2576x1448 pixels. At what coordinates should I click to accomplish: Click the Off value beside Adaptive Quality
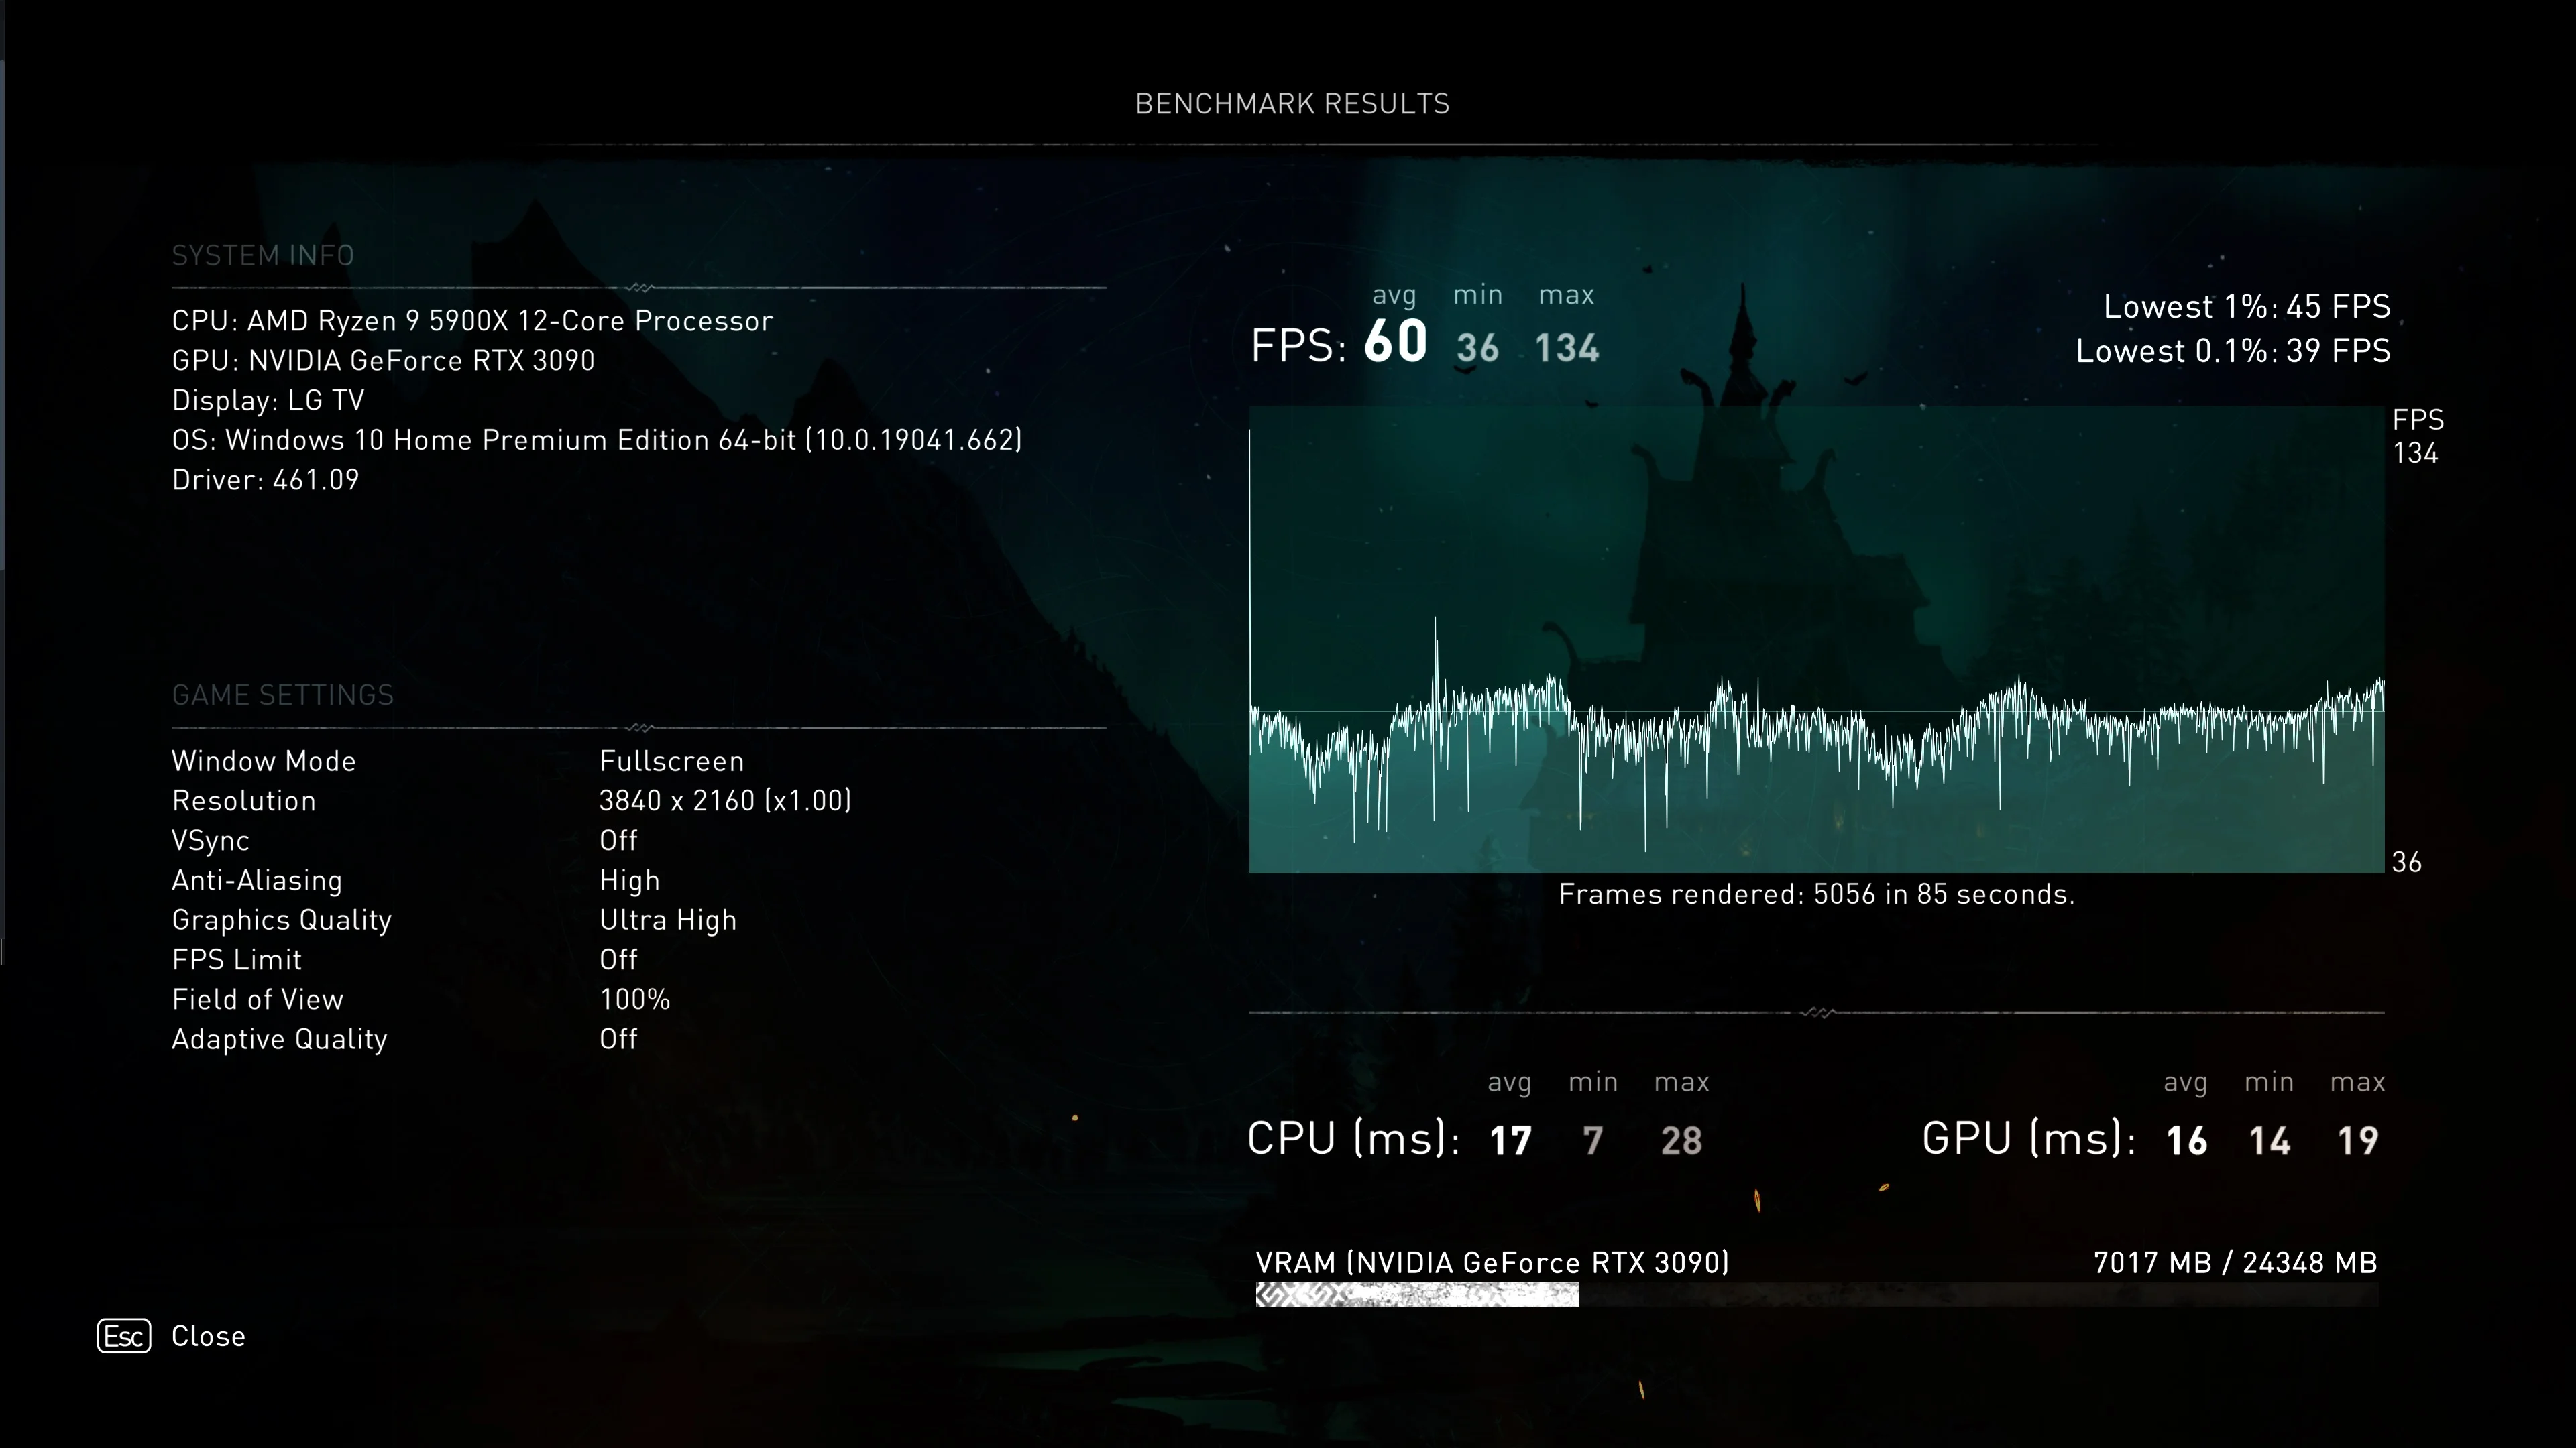pyautogui.click(x=618, y=1040)
